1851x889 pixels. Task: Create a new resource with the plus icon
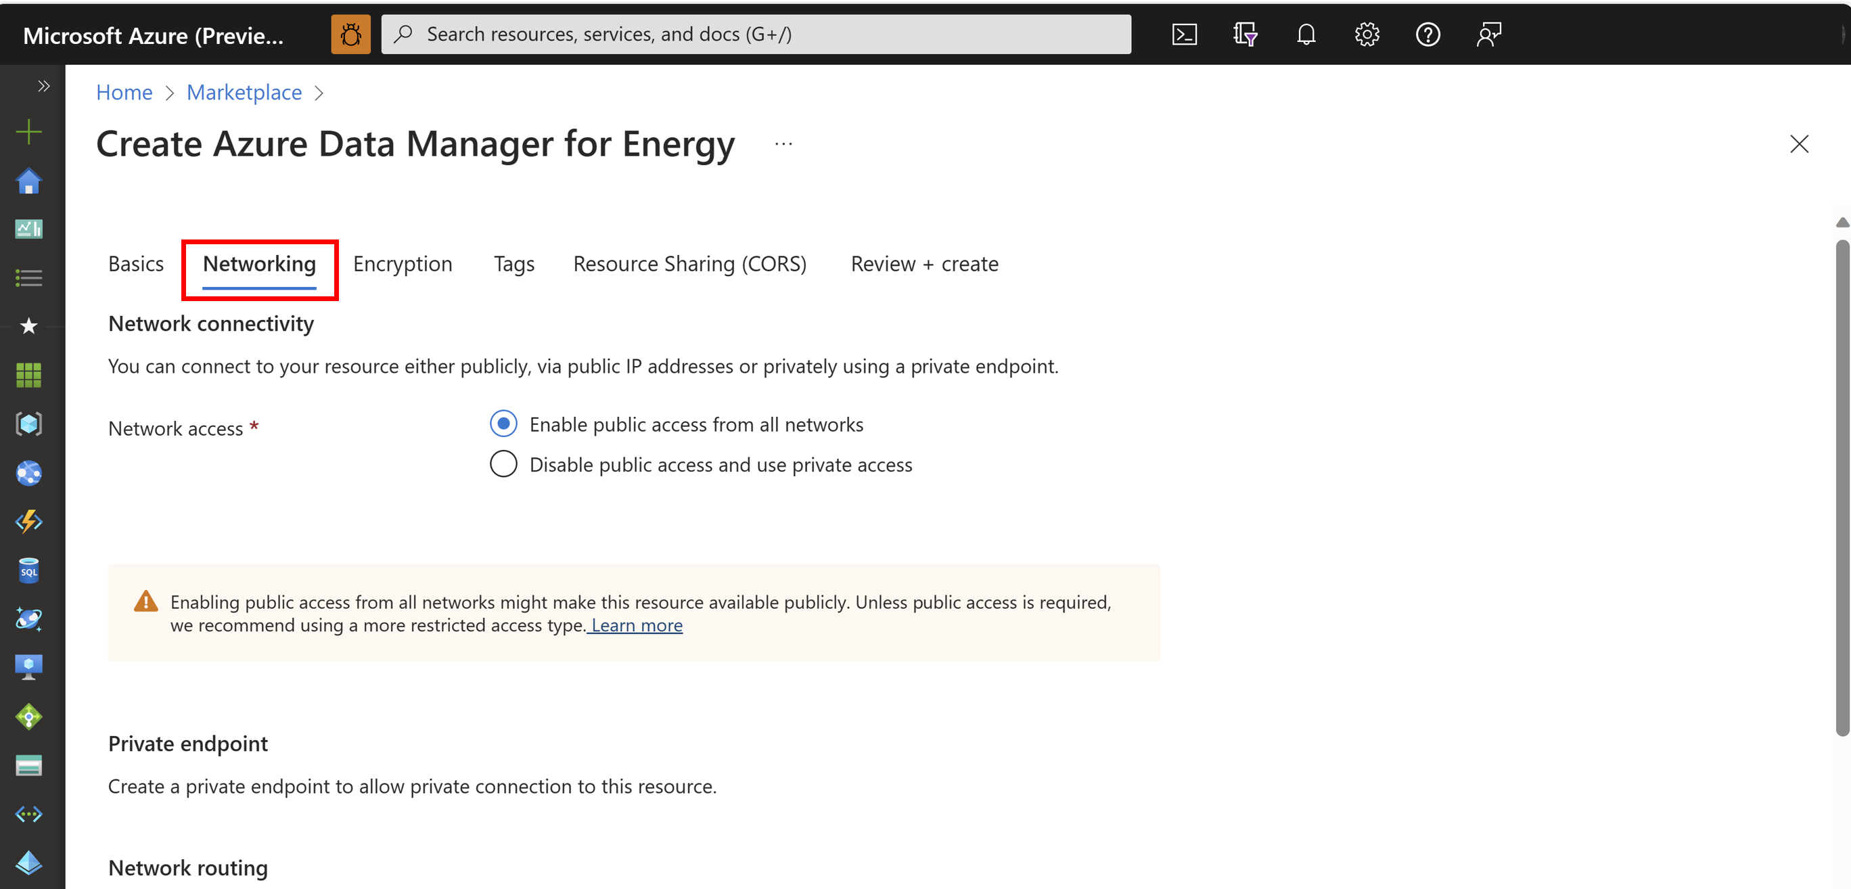pos(28,131)
